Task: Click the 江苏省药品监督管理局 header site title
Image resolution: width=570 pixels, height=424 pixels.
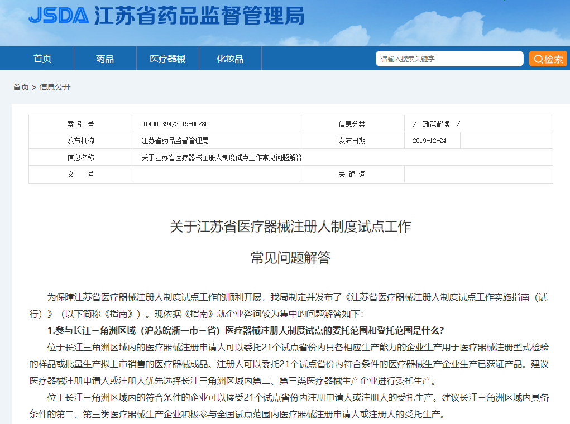Action: [x=199, y=16]
